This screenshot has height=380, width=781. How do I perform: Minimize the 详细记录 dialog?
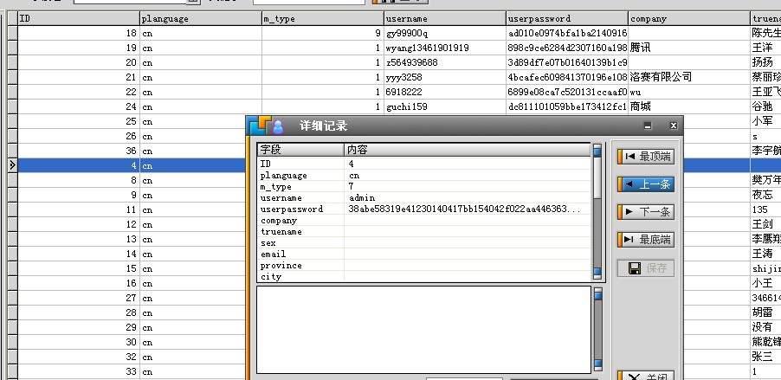click(648, 126)
